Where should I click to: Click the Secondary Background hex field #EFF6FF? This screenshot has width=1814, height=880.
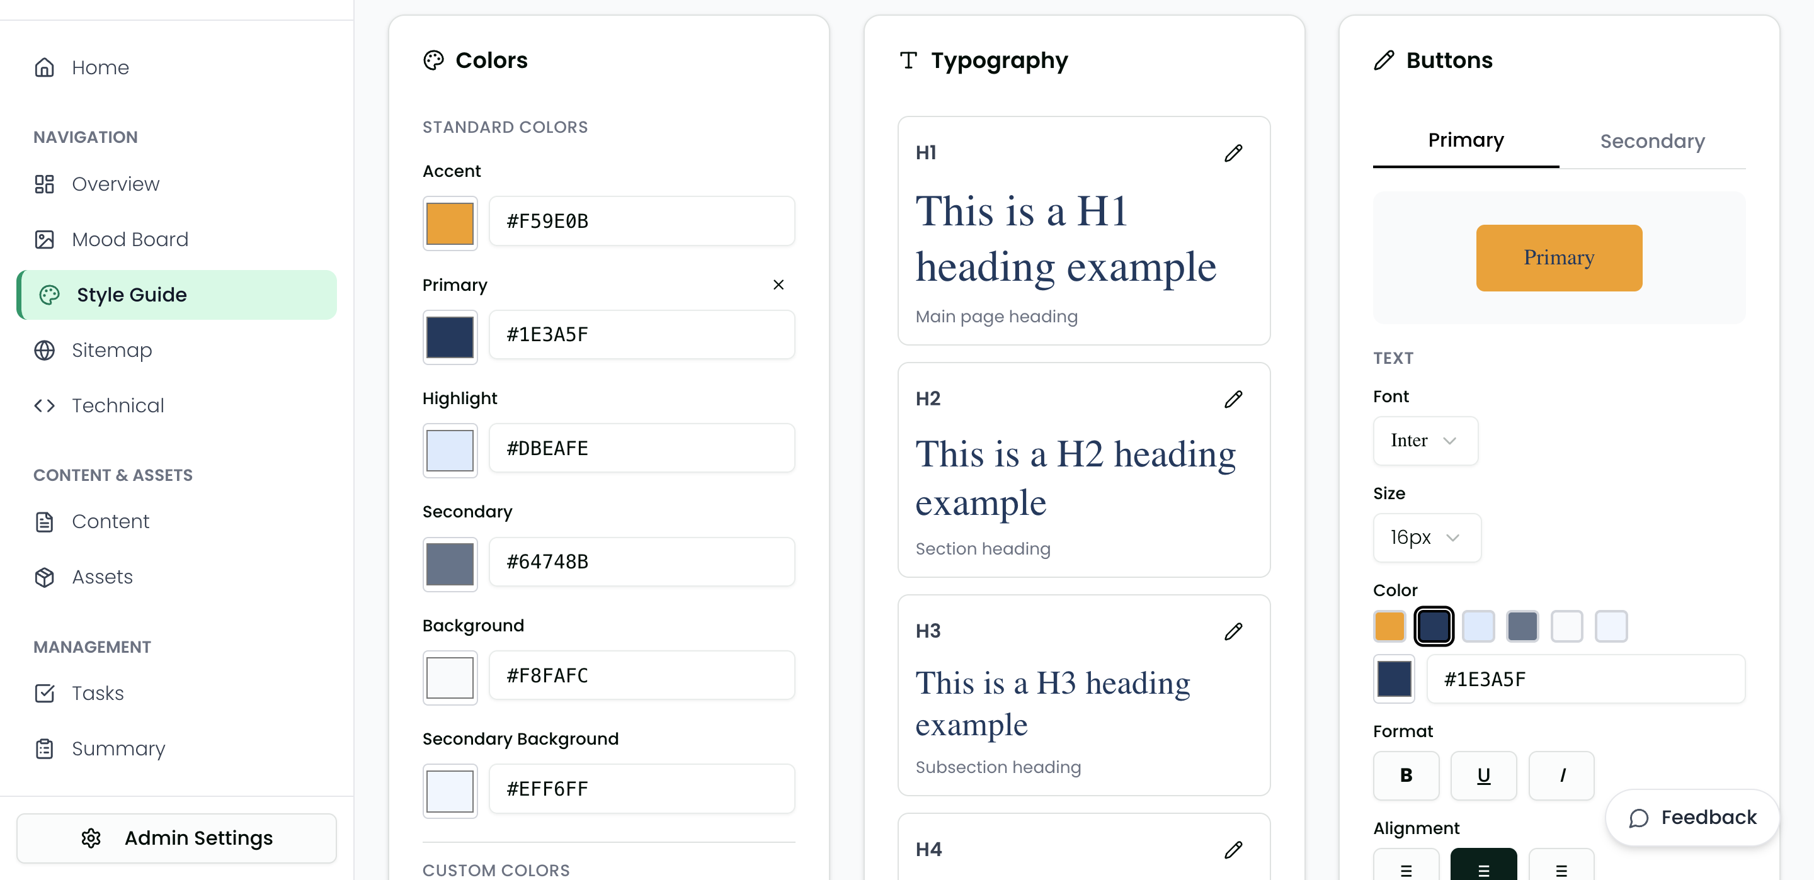[x=642, y=789]
